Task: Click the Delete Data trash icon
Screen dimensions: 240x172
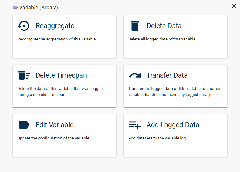Action: 135,26
